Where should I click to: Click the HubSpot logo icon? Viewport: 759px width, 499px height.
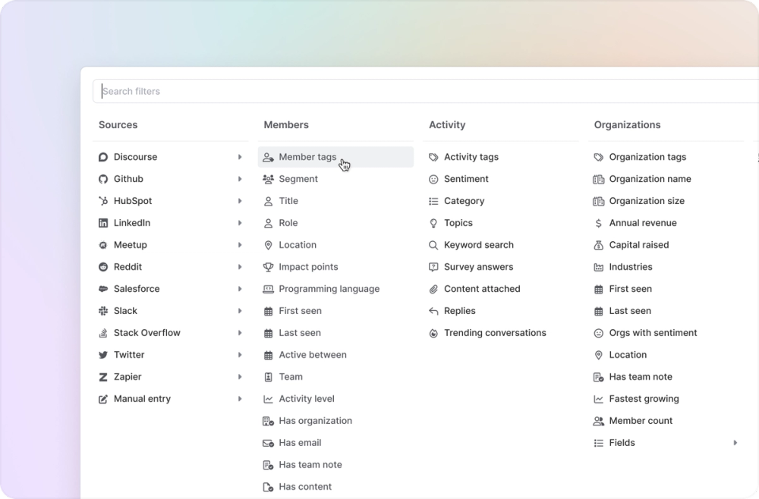click(x=103, y=201)
